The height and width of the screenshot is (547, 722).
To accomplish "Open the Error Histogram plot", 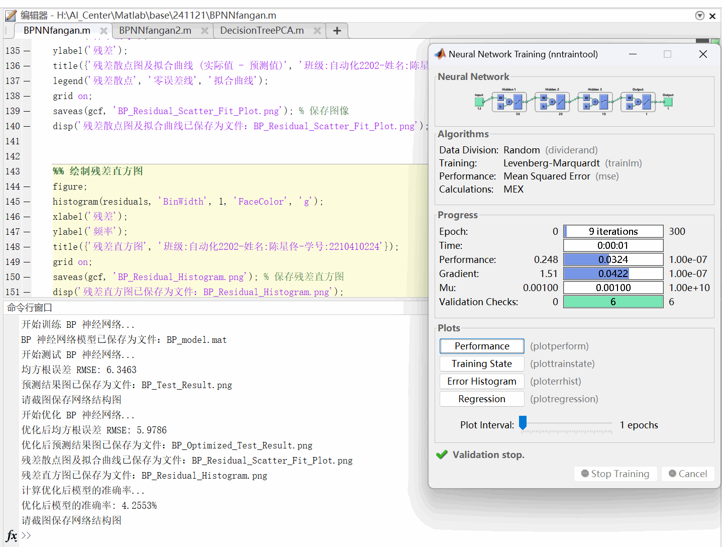I will click(482, 381).
